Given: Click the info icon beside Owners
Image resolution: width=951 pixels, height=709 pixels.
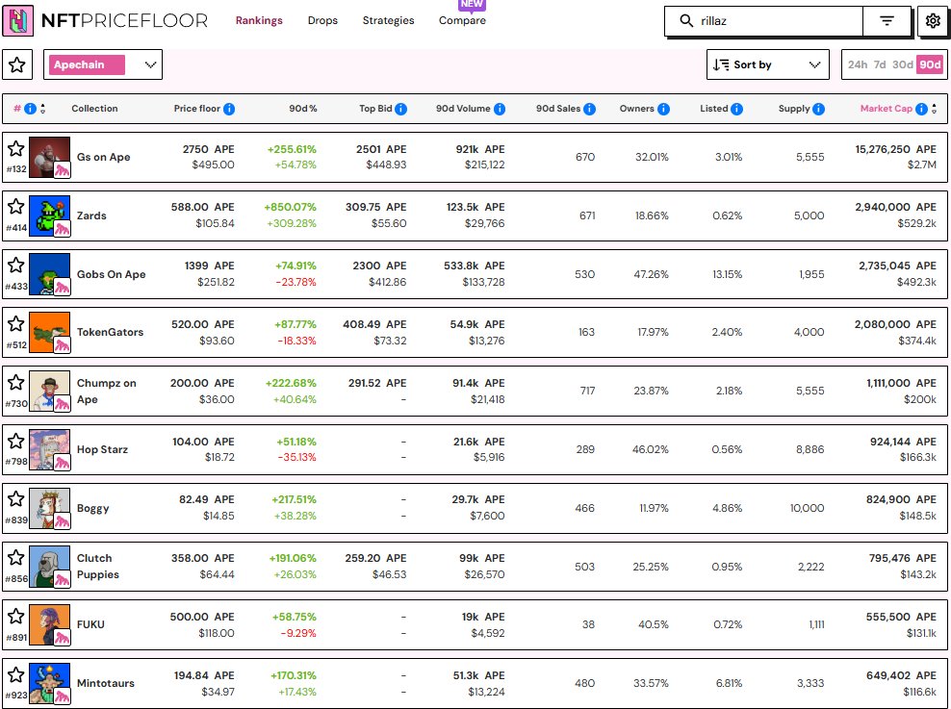Looking at the screenshot, I should tap(664, 109).
